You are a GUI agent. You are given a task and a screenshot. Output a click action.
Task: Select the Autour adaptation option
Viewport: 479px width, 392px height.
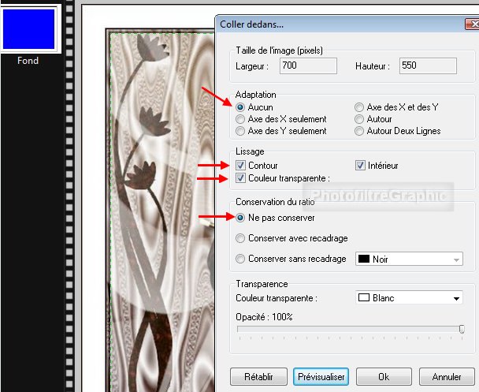pyautogui.click(x=359, y=119)
